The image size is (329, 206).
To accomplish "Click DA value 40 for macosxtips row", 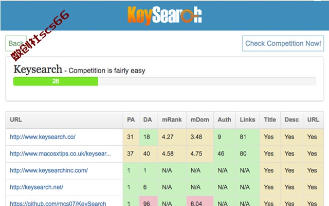I will (147, 153).
